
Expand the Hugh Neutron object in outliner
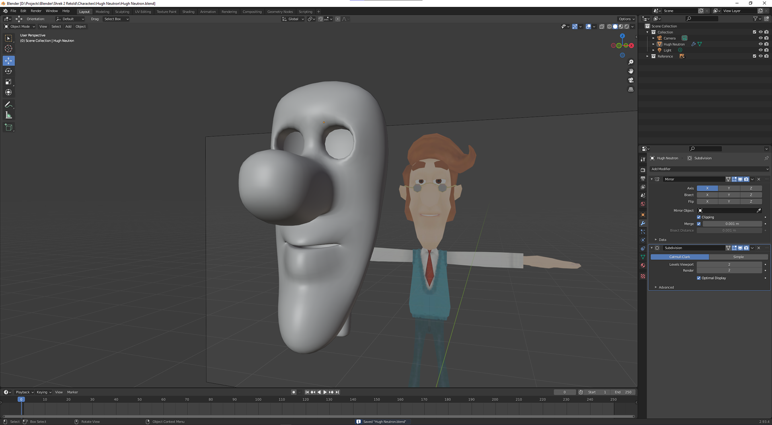pyautogui.click(x=653, y=44)
